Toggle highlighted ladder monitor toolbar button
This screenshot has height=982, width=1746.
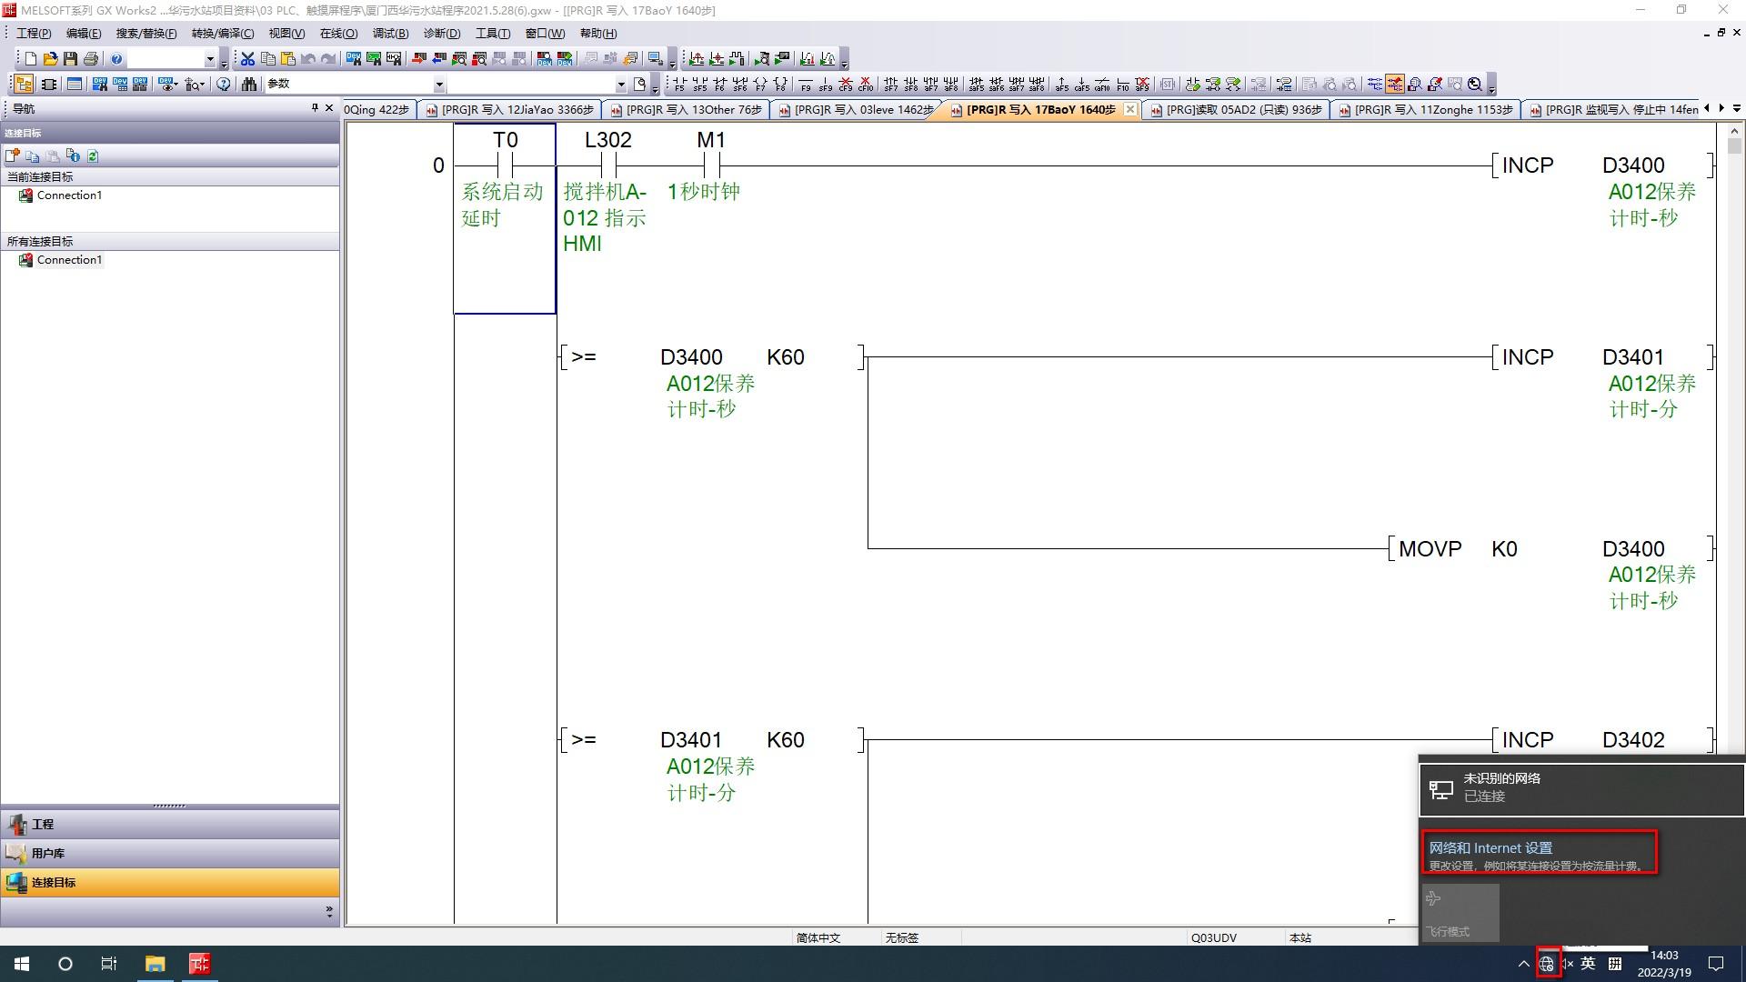point(1394,84)
